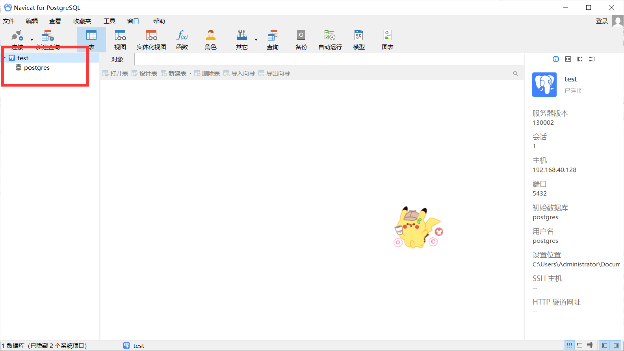This screenshot has height=351, width=624.
Task: Click 新建表 (New Table) button
Action: click(x=174, y=74)
